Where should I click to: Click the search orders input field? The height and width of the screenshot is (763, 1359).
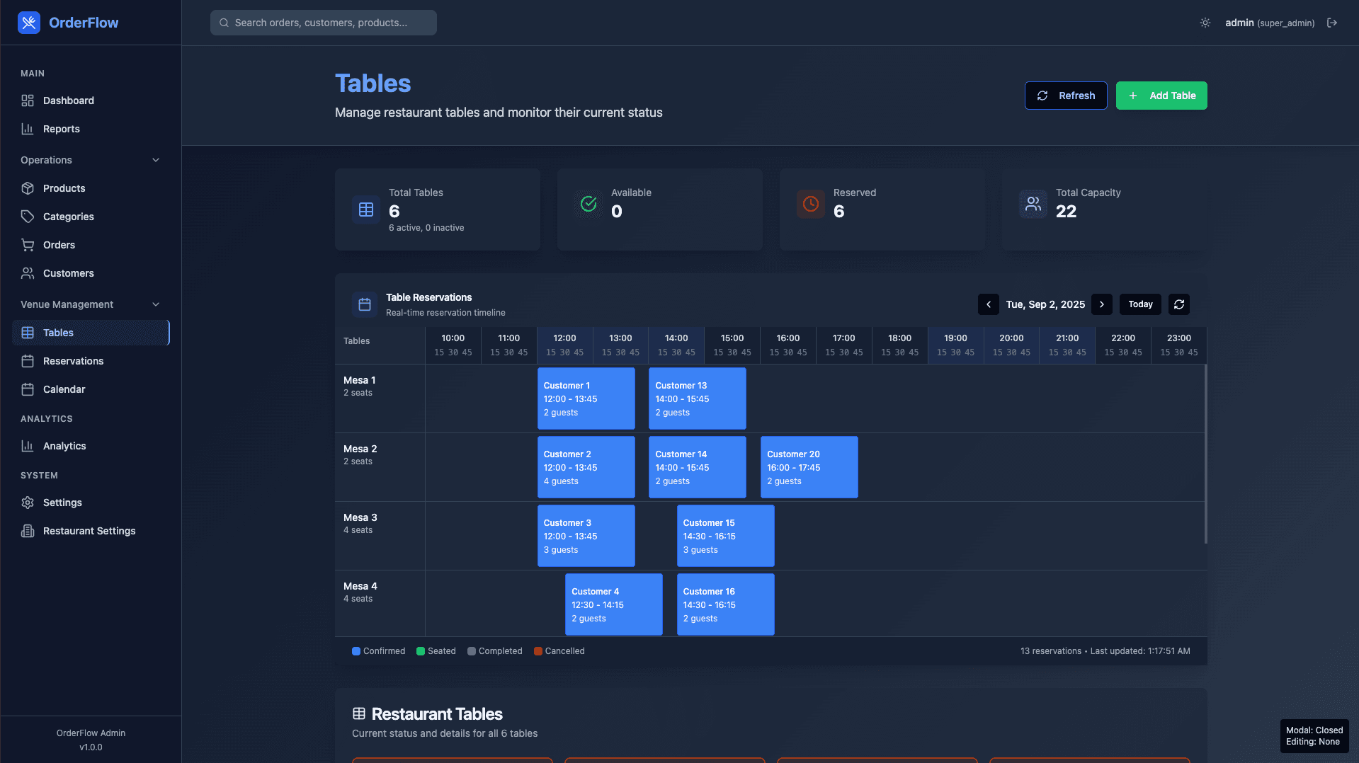pos(322,22)
